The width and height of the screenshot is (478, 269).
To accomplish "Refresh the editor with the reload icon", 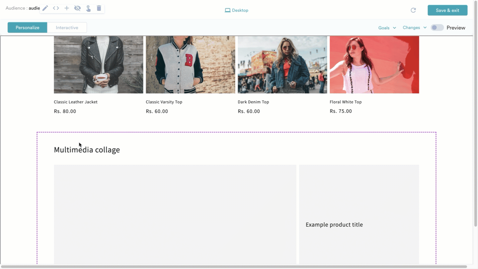I will click(413, 10).
